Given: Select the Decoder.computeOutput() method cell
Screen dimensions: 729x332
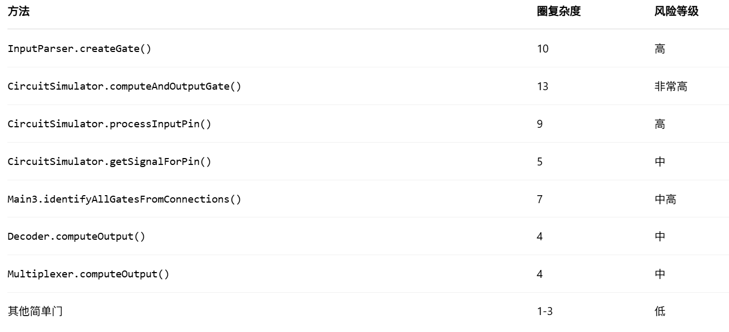Looking at the screenshot, I should 76,237.
